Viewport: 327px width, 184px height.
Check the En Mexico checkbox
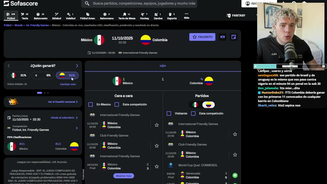[x=90, y=105]
